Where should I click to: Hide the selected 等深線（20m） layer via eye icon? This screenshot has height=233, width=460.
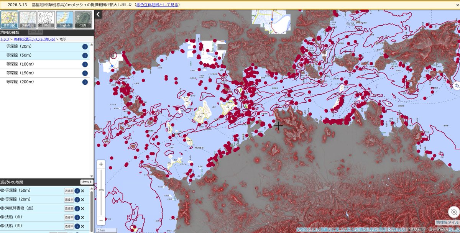[x=2, y=199]
